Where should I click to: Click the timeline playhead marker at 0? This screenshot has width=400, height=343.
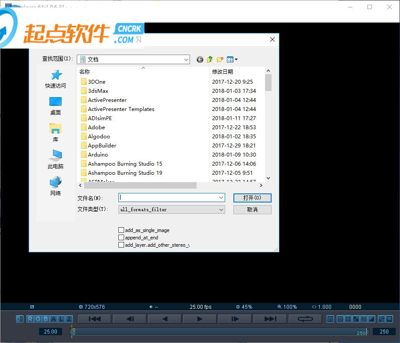click(72, 332)
